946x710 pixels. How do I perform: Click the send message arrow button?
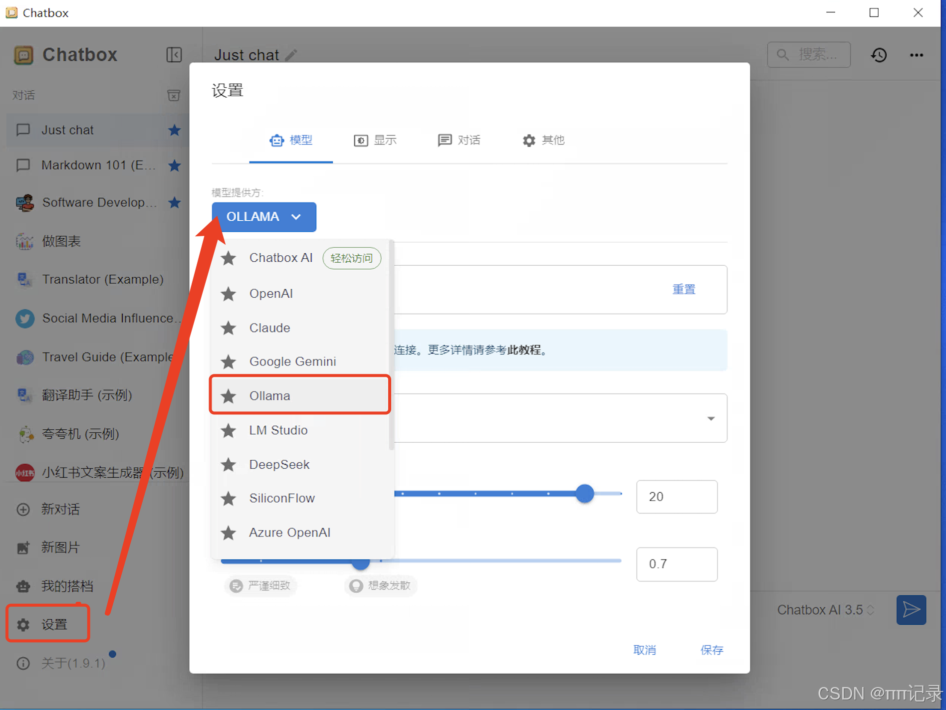tap(911, 610)
